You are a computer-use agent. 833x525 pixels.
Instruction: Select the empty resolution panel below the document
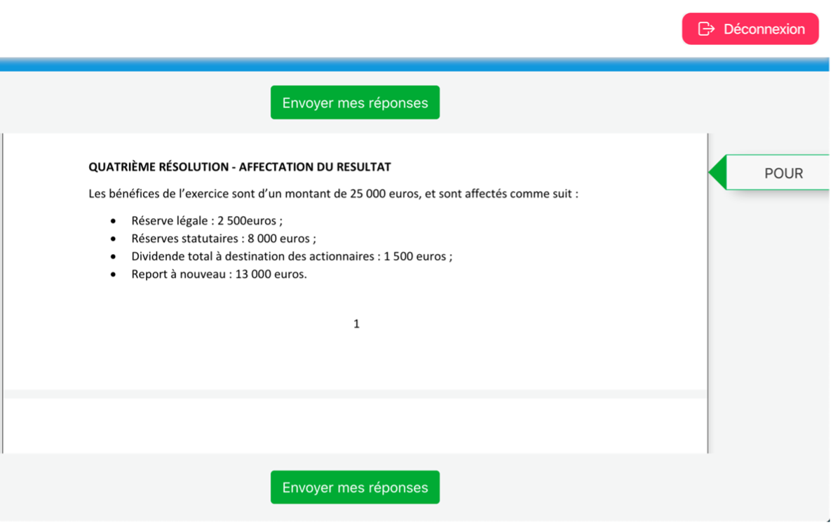click(356, 425)
